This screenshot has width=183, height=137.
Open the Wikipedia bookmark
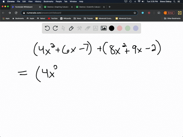[x=66, y=18]
